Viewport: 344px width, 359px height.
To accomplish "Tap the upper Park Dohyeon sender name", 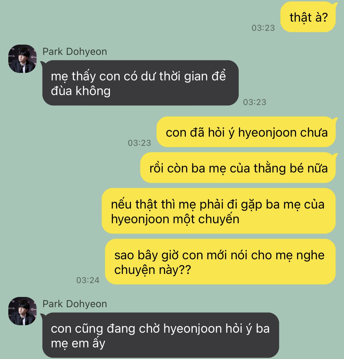I will click(x=75, y=52).
